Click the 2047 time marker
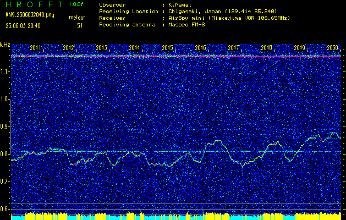The width and height of the screenshot is (346, 220). pos(233,48)
